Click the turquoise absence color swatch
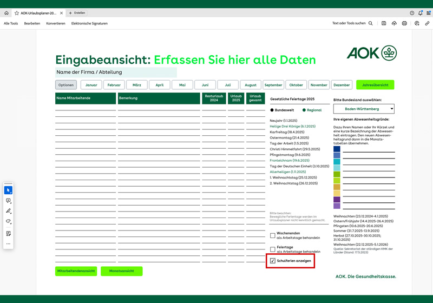 pos(337,162)
